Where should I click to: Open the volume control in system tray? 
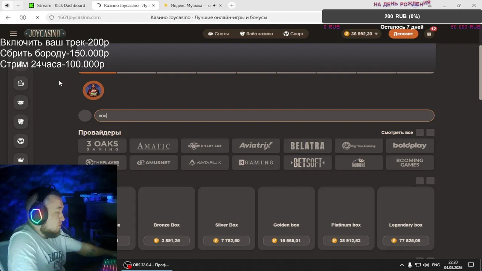(426, 265)
